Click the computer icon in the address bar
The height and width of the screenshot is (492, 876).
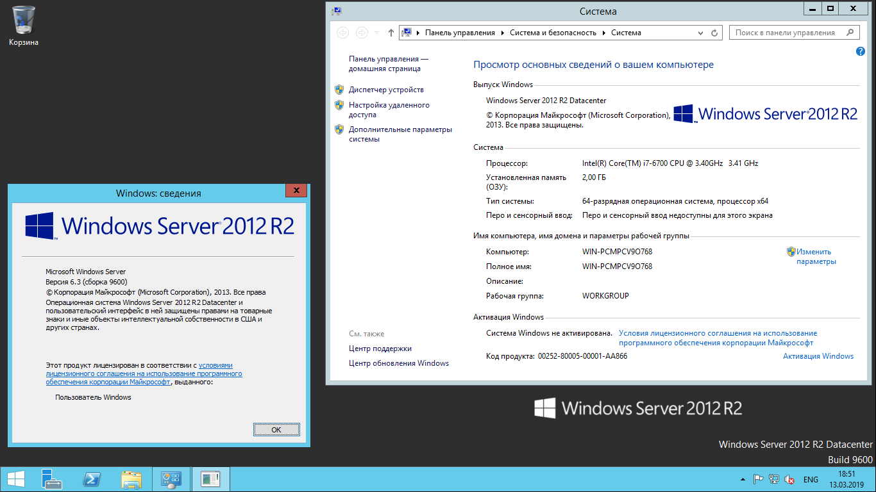[407, 33]
